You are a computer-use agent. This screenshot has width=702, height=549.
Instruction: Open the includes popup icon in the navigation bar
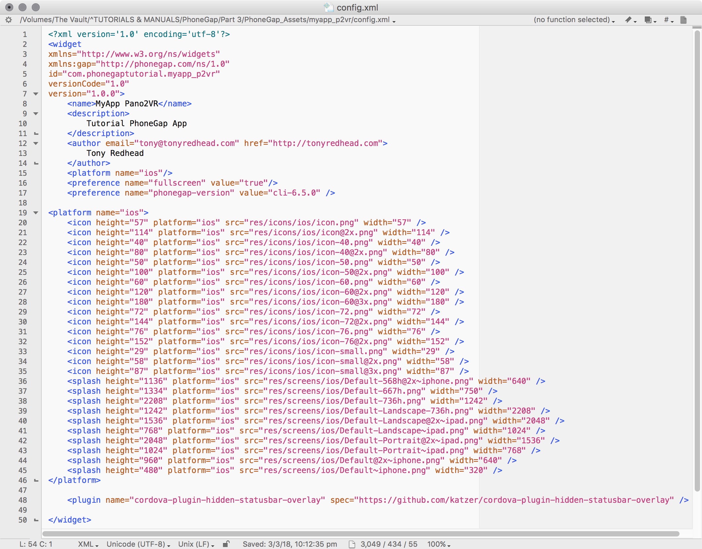(x=650, y=20)
